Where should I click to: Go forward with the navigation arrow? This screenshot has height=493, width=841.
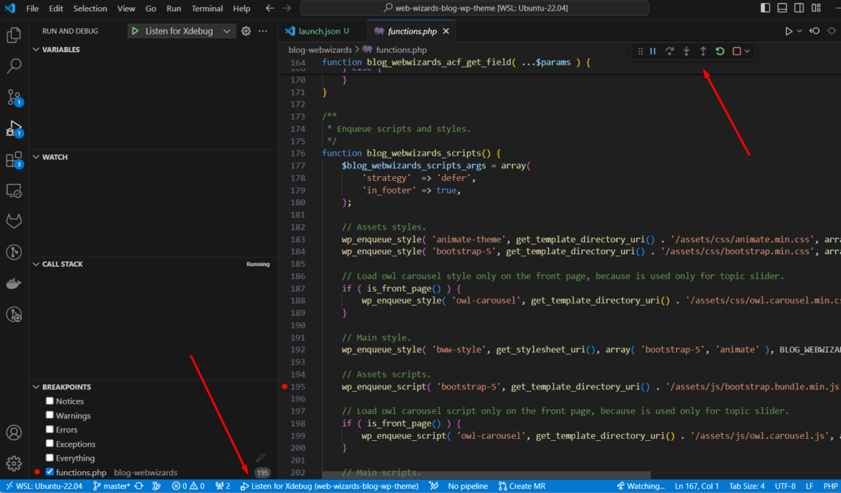click(x=287, y=8)
